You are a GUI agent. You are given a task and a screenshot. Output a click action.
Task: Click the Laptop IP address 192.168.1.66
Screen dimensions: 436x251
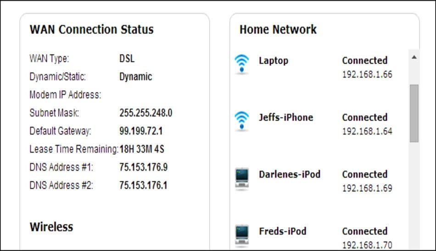367,74
